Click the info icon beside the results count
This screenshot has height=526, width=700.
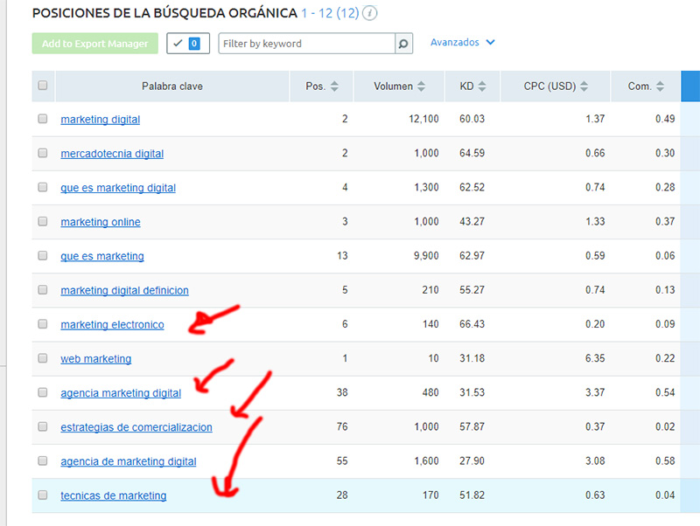pos(371,14)
